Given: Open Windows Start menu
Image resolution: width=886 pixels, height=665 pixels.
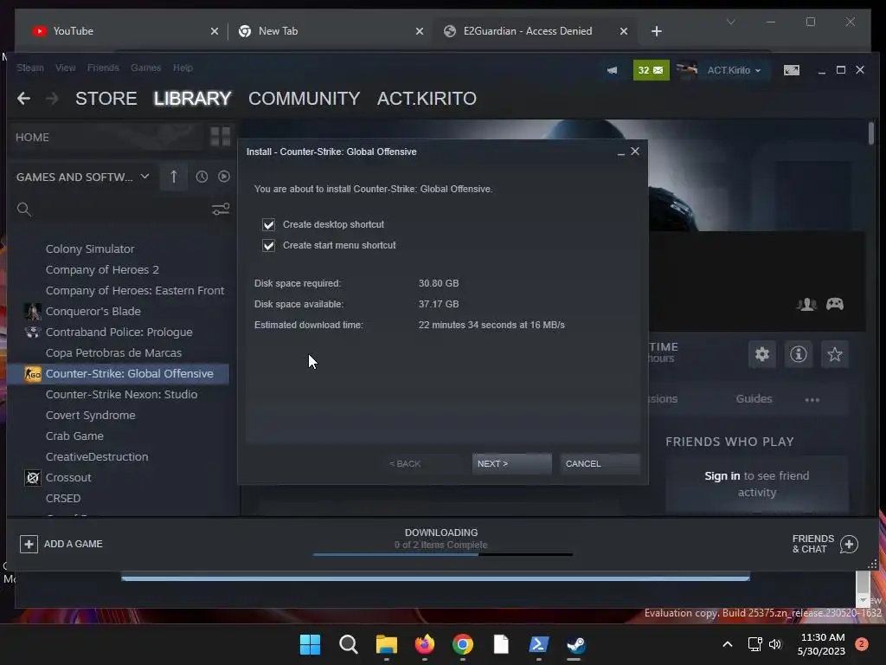Looking at the screenshot, I should (310, 644).
